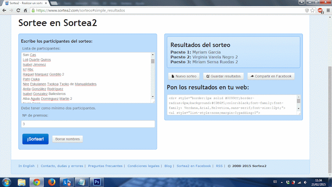The image size is (332, 187).
Task: Click the Borrar nombres button
Action: [x=68, y=139]
